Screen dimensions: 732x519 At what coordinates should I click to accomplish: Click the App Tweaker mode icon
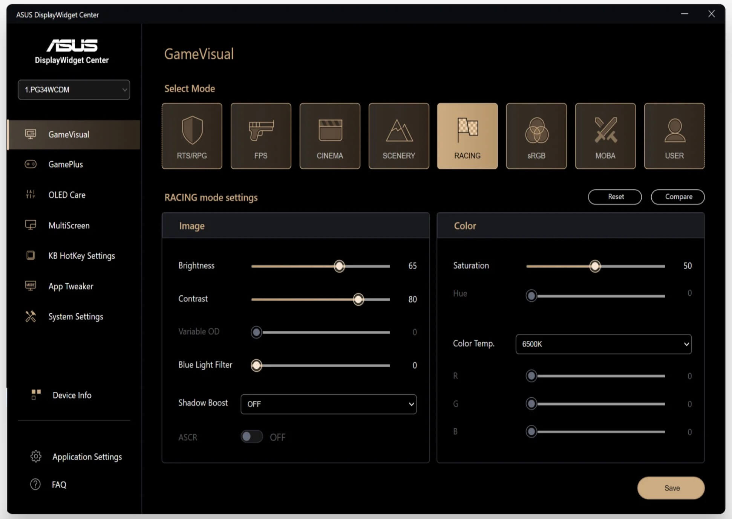coord(31,285)
